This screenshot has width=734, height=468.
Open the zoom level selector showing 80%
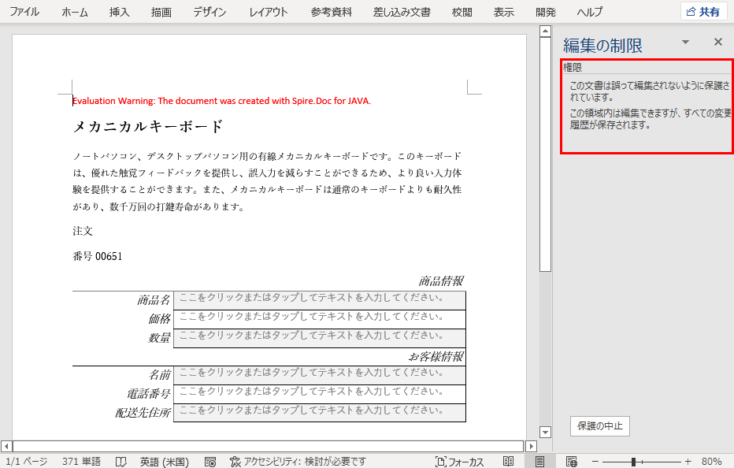pyautogui.click(x=713, y=460)
